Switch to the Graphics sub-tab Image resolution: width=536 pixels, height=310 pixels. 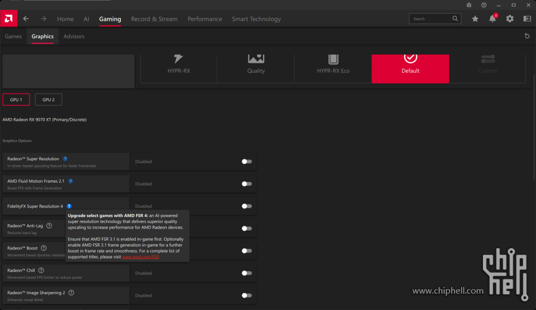[x=43, y=36]
